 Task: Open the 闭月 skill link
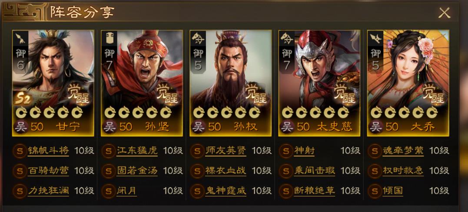[x=126, y=191]
